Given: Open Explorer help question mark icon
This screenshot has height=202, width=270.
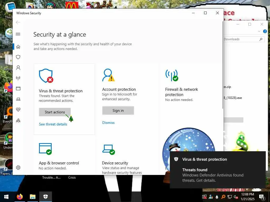Looking at the screenshot, I should point(265,31).
